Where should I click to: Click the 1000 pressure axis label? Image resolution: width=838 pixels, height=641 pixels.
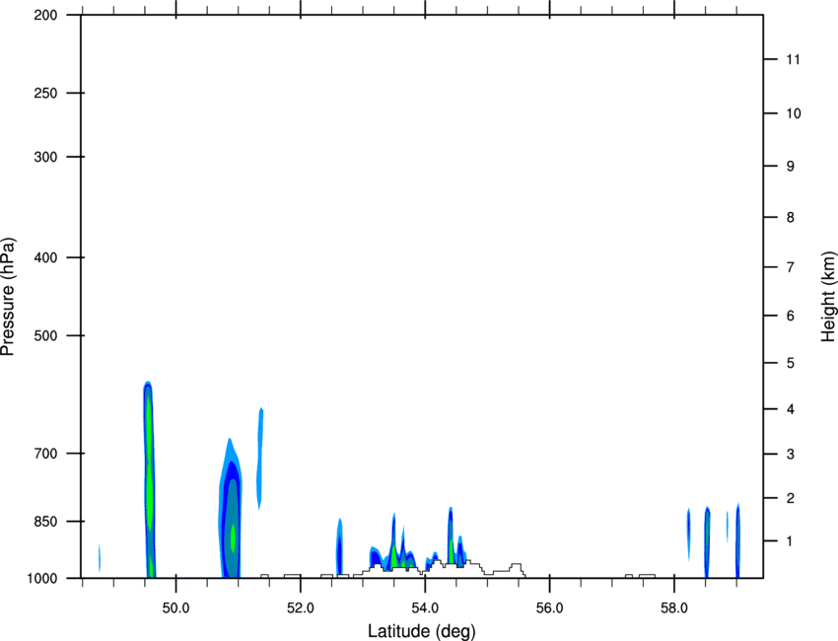(42, 578)
